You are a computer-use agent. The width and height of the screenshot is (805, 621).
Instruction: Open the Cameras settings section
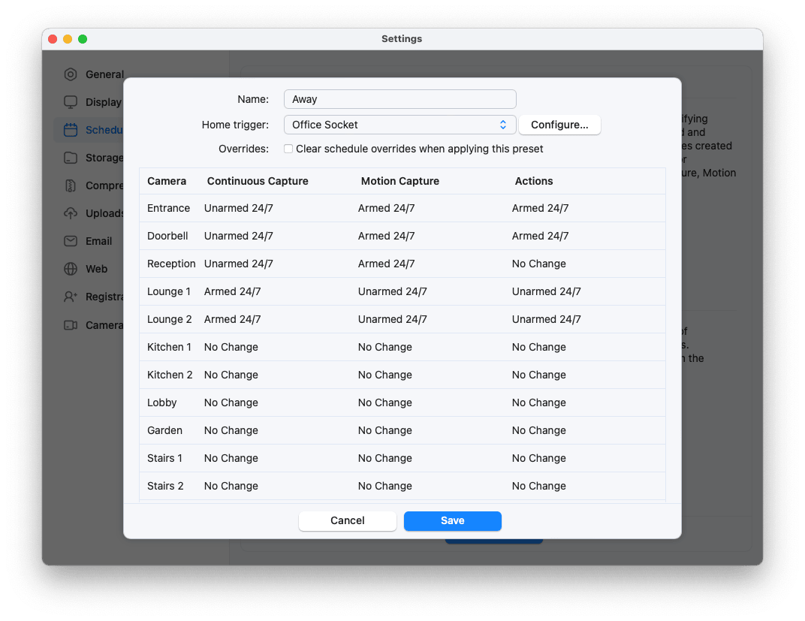(x=71, y=324)
